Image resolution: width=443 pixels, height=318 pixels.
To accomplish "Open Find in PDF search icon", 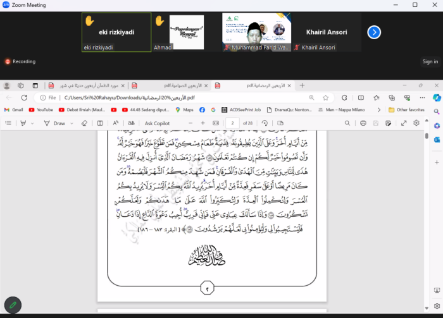I will [x=347, y=123].
